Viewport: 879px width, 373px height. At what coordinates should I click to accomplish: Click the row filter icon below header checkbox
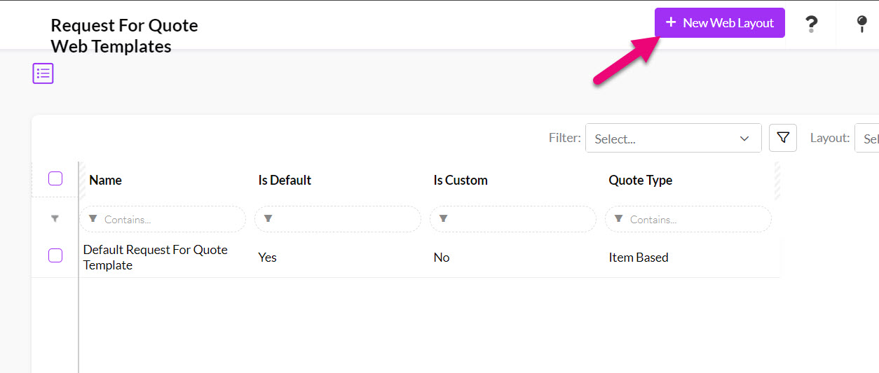(55, 219)
